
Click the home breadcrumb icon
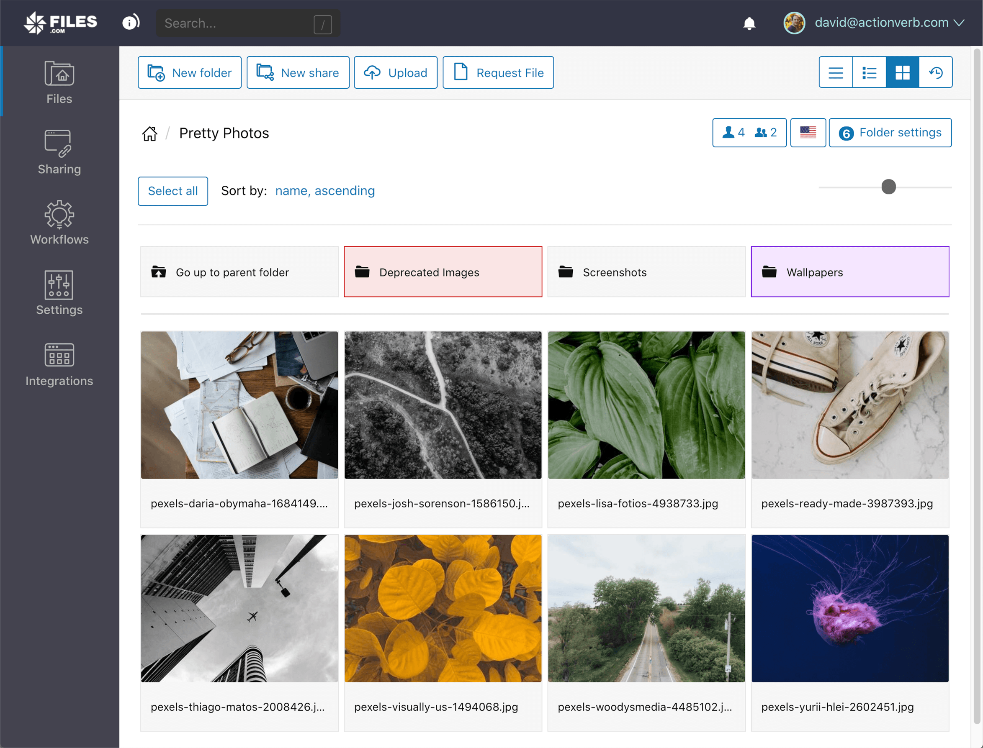pos(150,133)
